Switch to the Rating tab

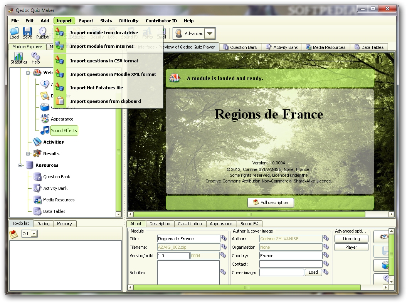[x=43, y=223]
